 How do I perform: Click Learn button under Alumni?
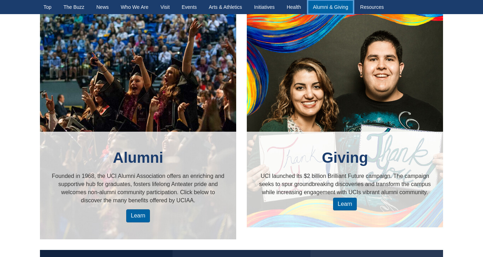click(x=138, y=216)
